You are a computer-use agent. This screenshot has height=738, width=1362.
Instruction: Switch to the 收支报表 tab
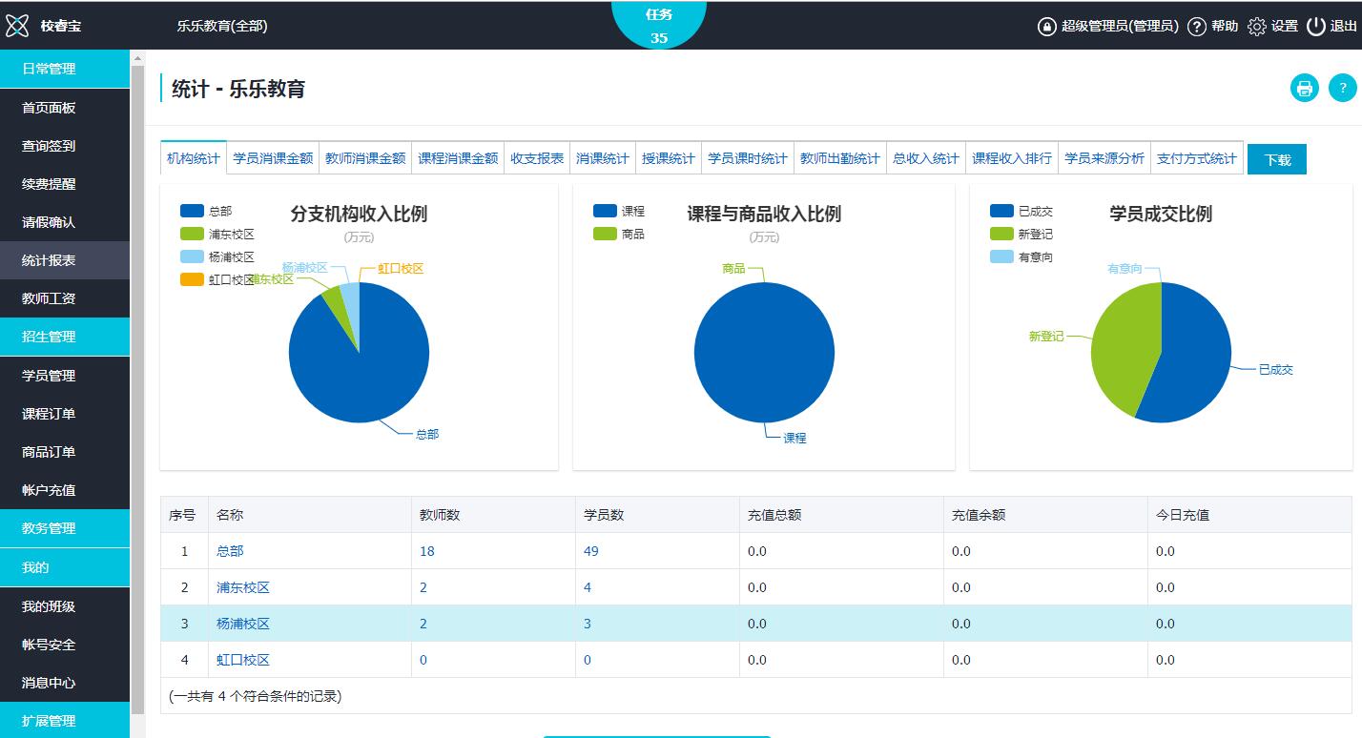tap(537, 158)
